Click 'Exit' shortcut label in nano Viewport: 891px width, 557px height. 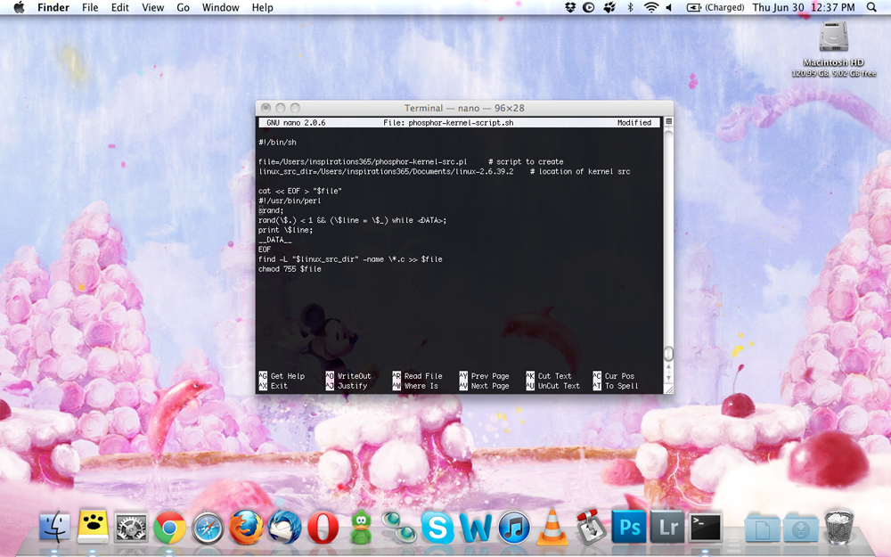[279, 386]
